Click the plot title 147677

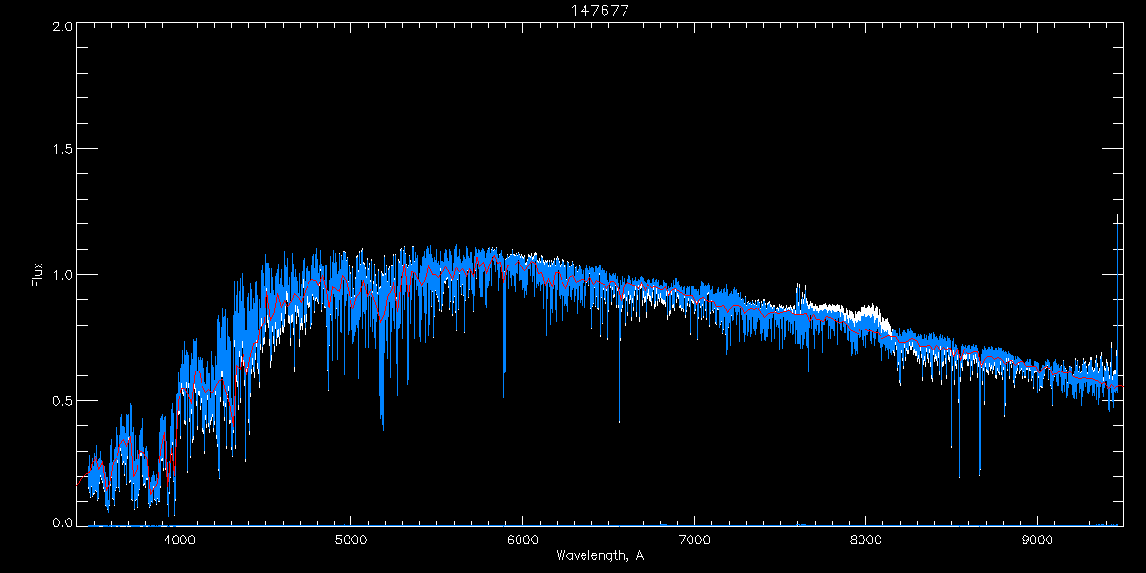pos(600,10)
